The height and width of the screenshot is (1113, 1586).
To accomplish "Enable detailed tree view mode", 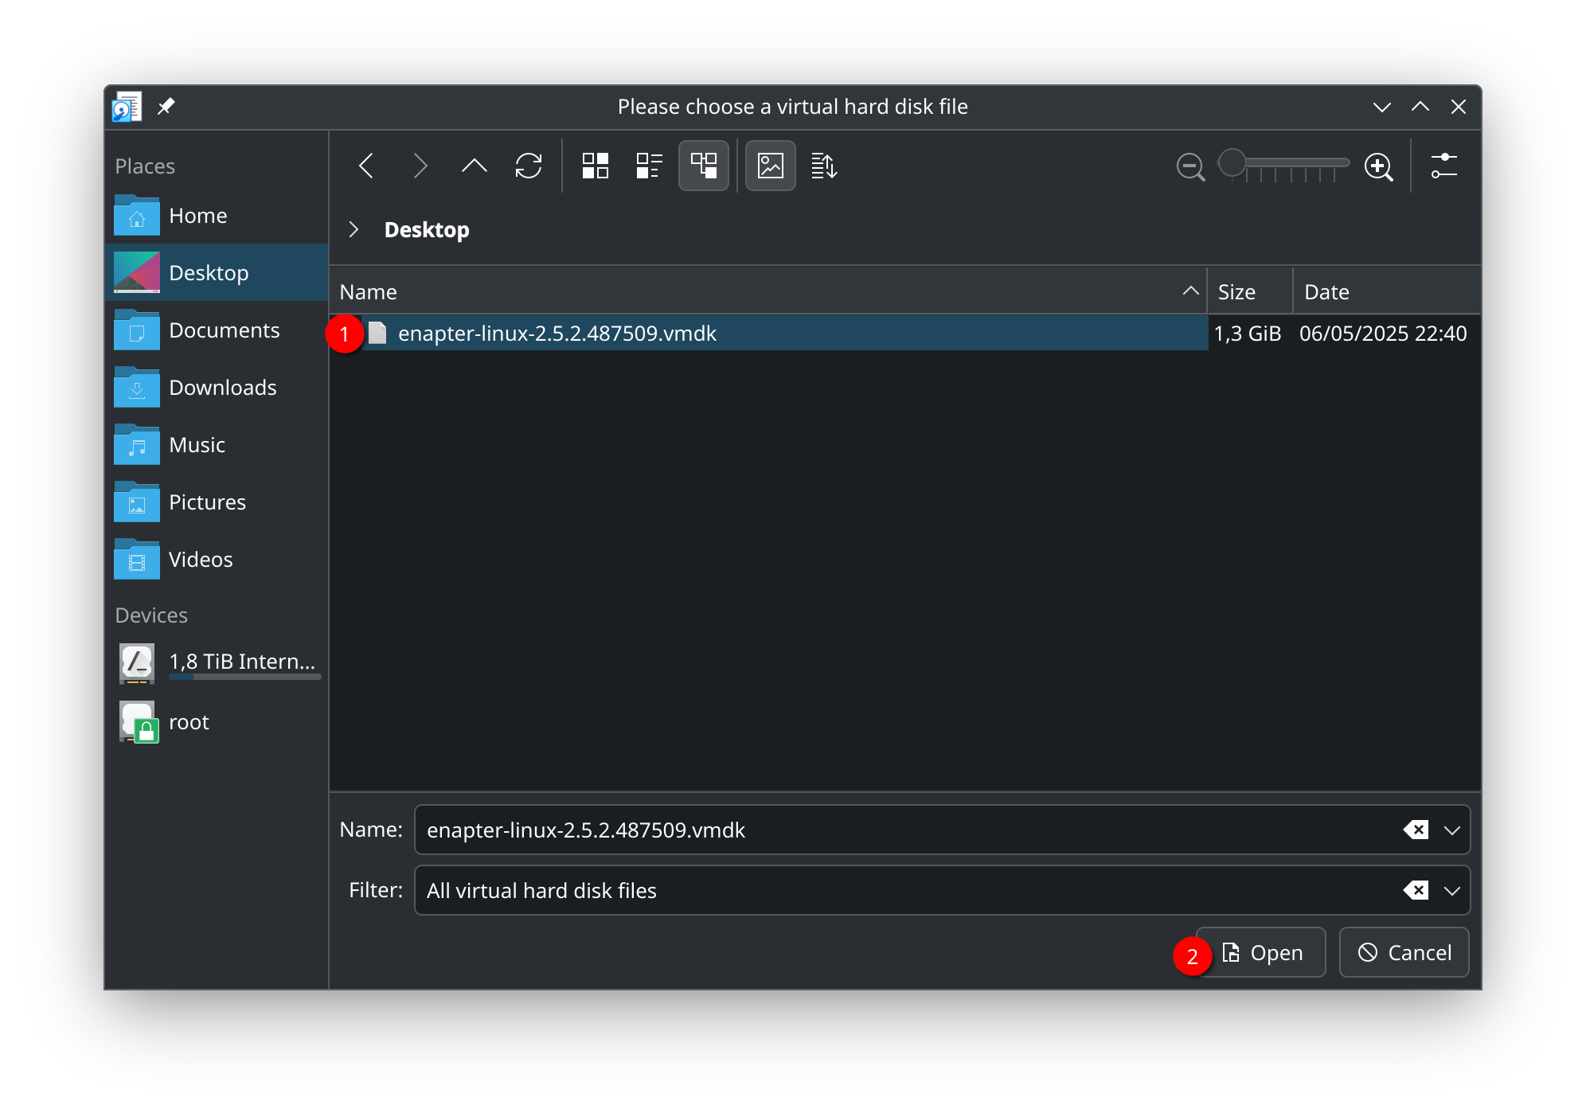I will (x=703, y=166).
